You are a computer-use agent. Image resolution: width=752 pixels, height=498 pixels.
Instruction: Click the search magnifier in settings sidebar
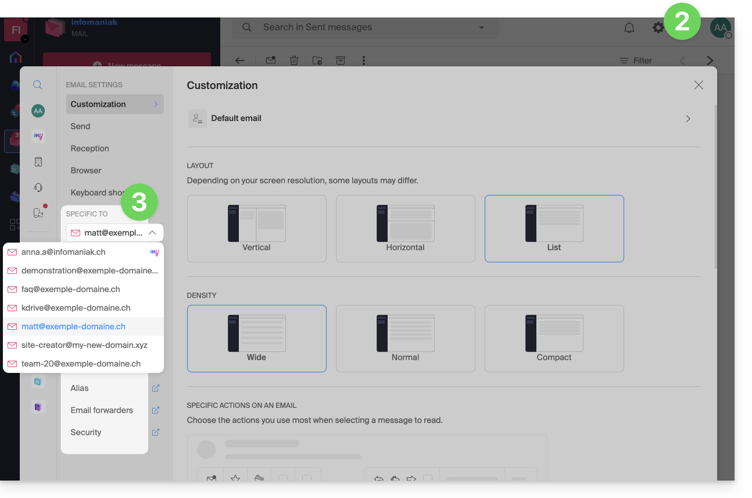[38, 85]
